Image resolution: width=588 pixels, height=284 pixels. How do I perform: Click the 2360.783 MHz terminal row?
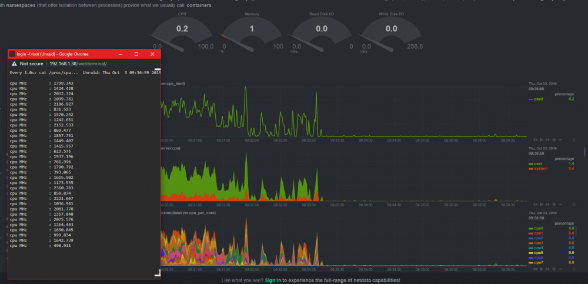pos(42,188)
